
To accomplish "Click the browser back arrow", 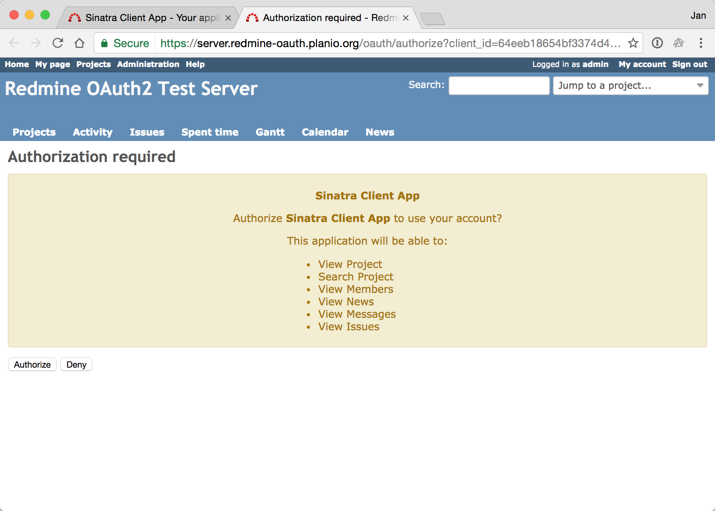I will pyautogui.click(x=14, y=43).
